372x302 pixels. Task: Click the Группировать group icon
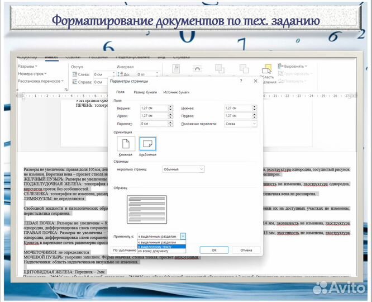click(280, 73)
